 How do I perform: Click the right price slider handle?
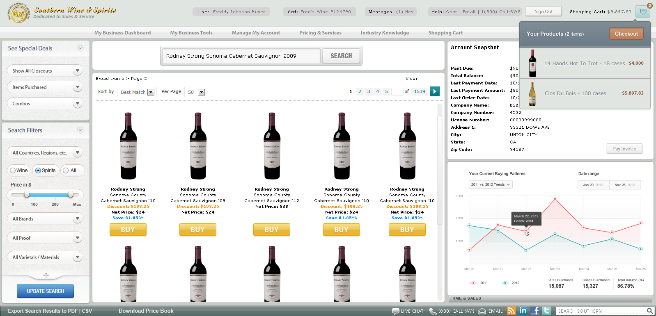click(71, 194)
